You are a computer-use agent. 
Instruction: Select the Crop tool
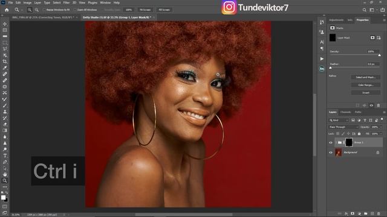coord(5,61)
